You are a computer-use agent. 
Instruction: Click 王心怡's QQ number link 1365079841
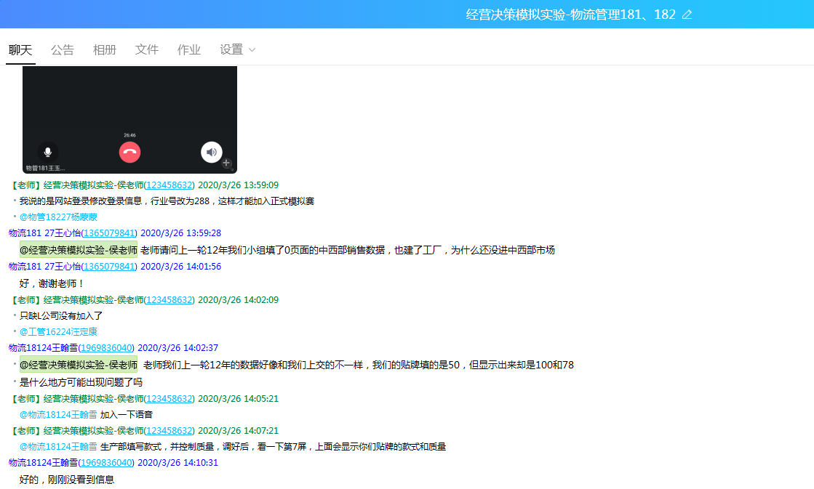click(x=111, y=233)
